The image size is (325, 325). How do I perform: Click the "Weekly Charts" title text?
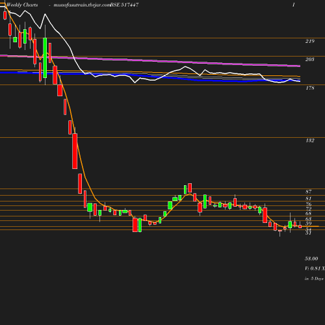(22, 5)
